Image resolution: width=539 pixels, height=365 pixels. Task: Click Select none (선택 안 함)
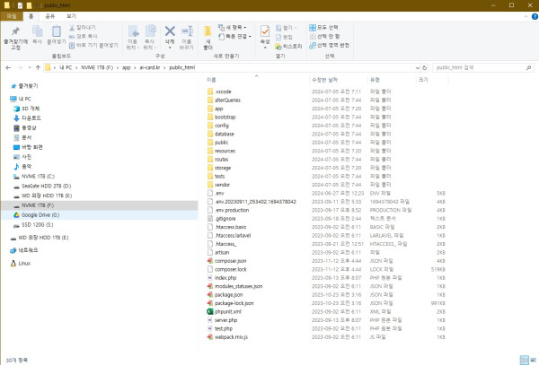(324, 37)
